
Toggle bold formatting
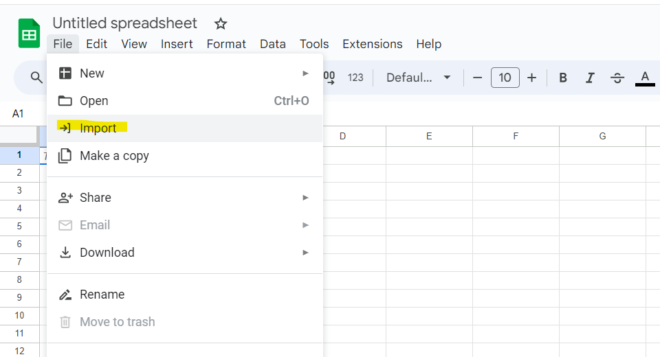click(x=563, y=78)
